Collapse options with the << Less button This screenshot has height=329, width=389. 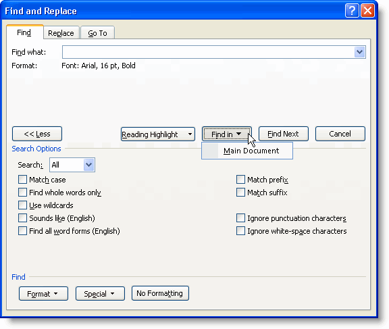pos(37,134)
